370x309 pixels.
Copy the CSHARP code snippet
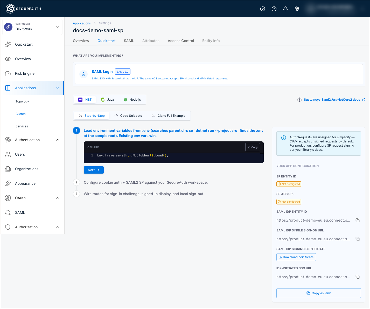[253, 147]
